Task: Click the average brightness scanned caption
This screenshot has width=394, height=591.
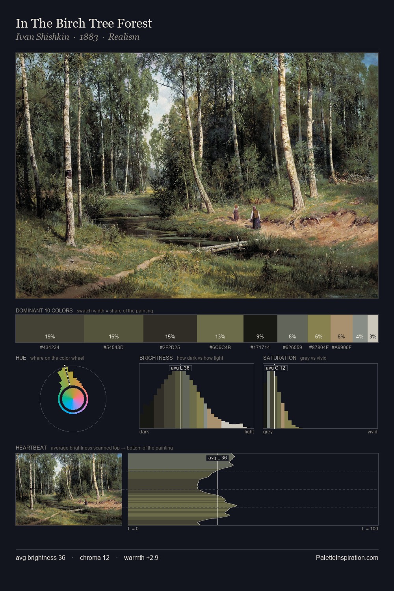Action: (112, 448)
